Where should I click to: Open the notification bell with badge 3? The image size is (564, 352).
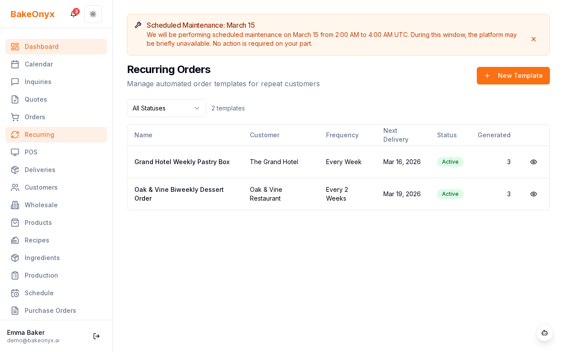(73, 14)
